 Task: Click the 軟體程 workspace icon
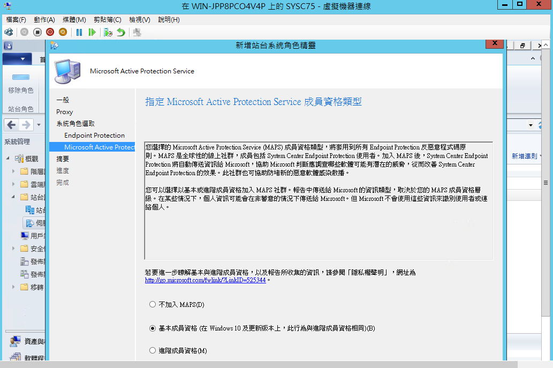[x=15, y=357]
